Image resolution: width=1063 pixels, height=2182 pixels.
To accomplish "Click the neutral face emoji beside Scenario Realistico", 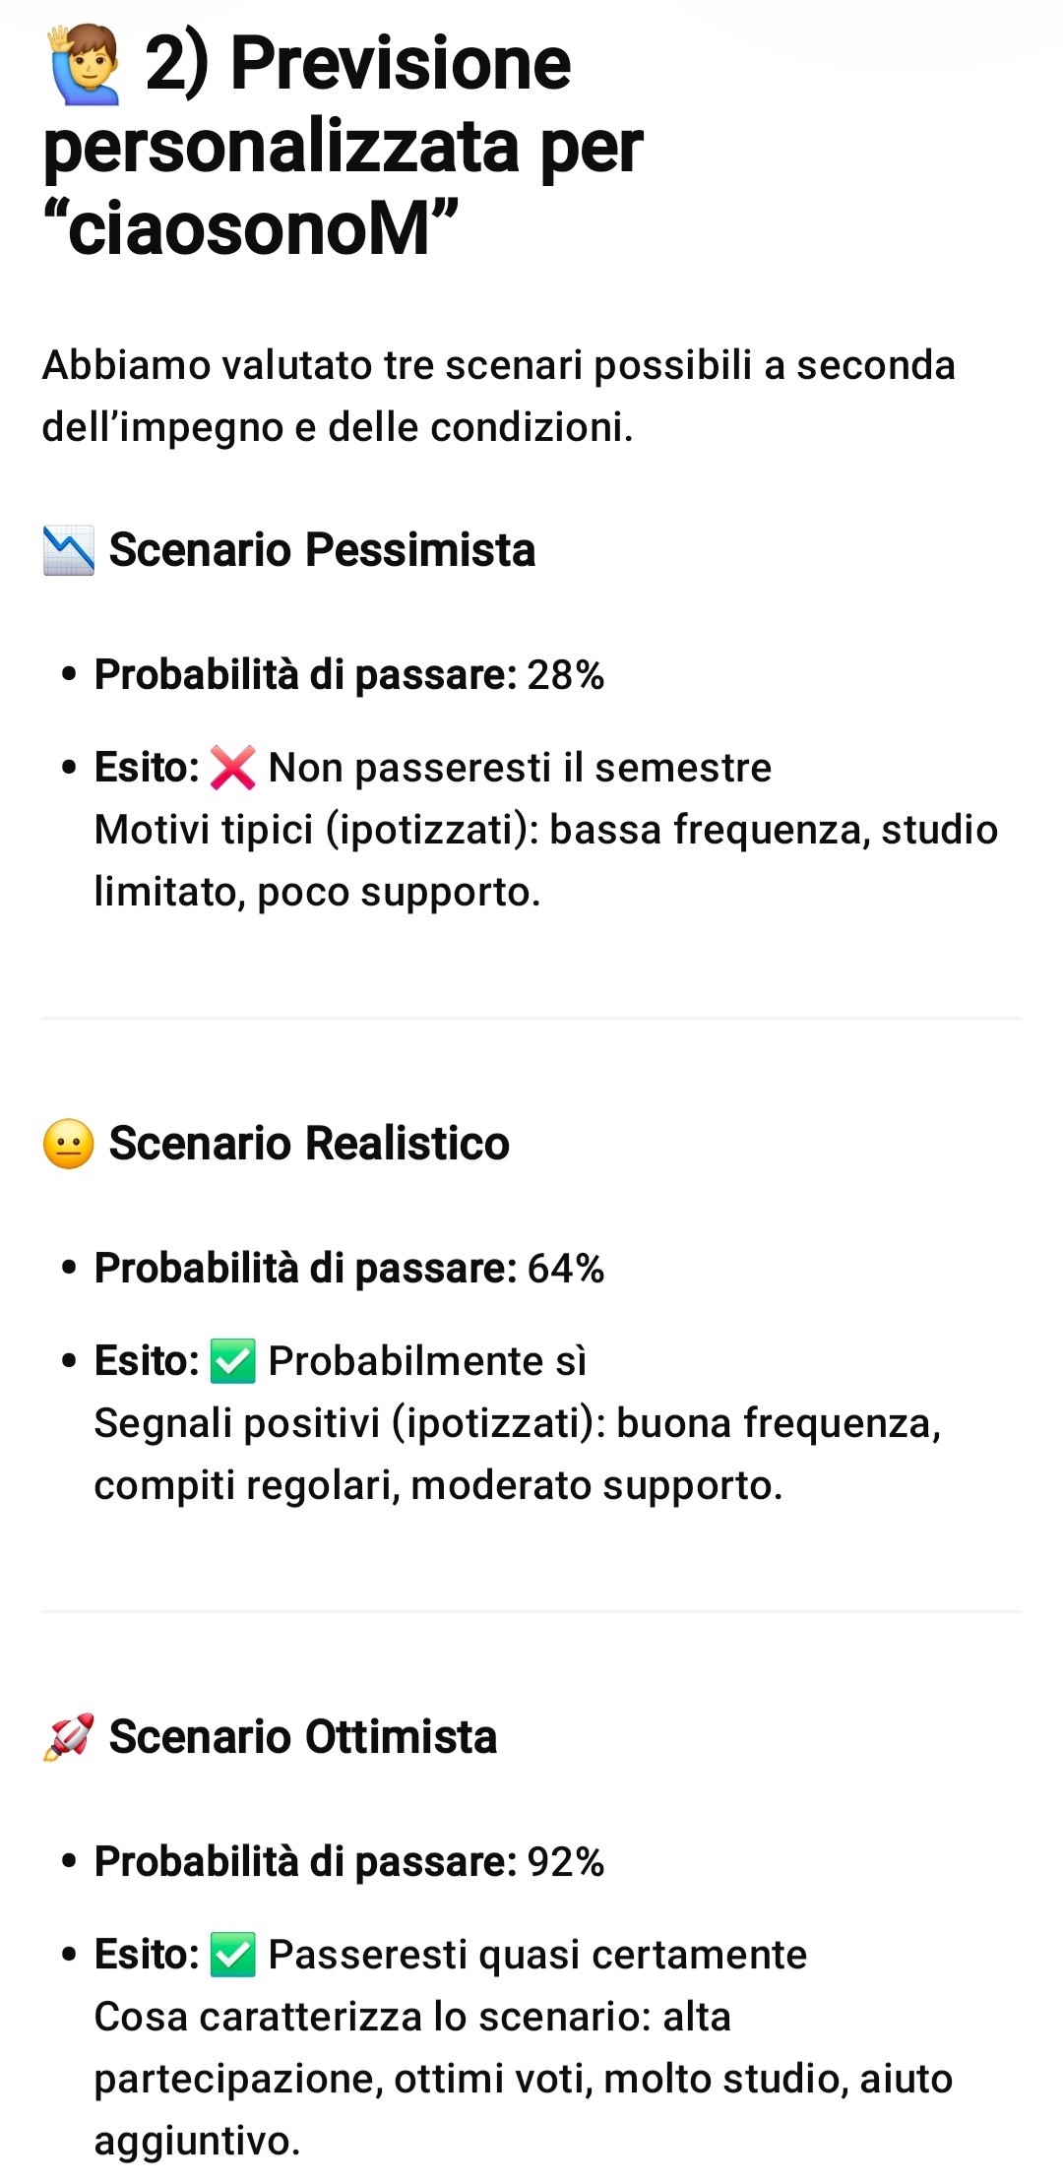I will click(x=69, y=1144).
